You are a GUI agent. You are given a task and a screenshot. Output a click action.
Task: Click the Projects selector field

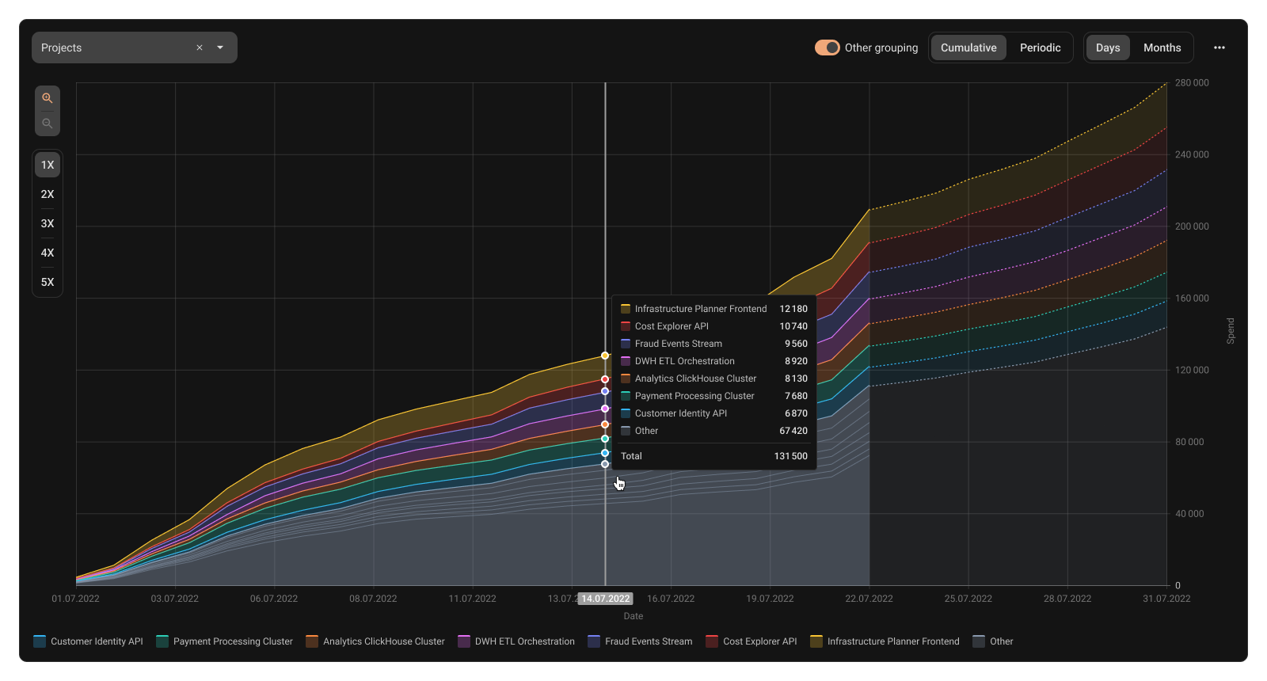point(135,48)
